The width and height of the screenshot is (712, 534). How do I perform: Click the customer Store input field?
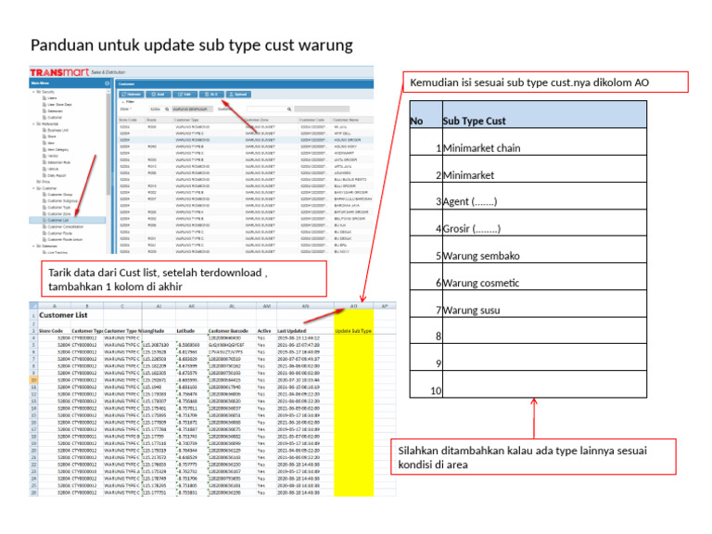click(157, 109)
